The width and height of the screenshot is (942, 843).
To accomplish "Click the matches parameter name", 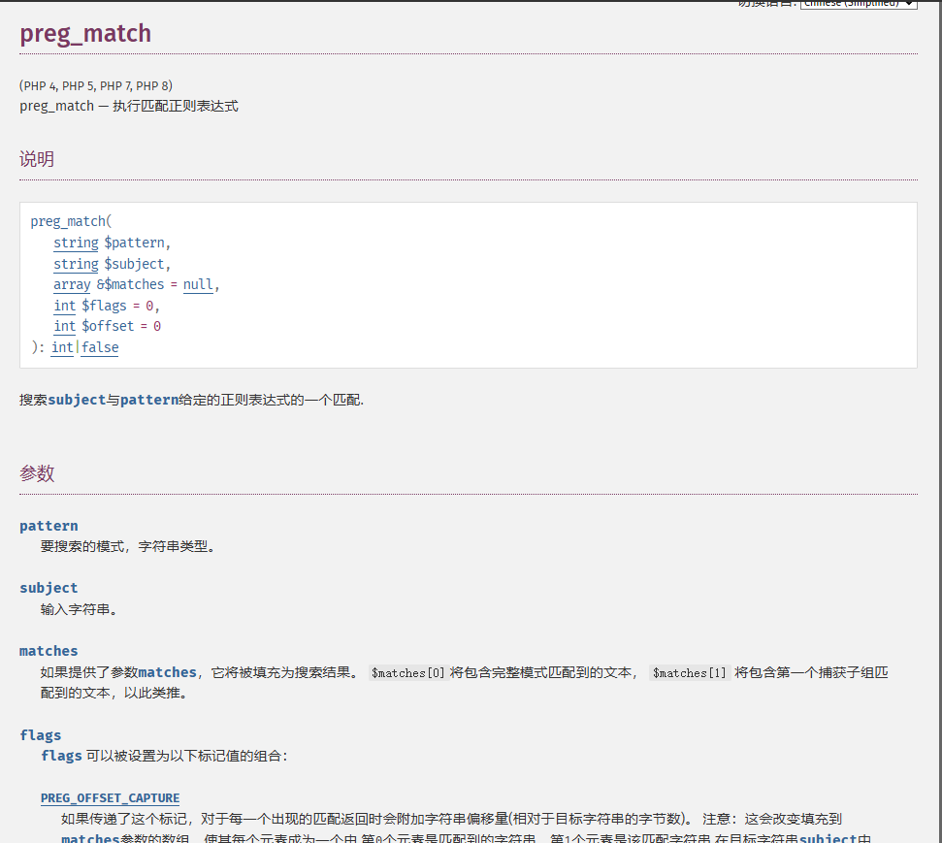I will coord(49,651).
